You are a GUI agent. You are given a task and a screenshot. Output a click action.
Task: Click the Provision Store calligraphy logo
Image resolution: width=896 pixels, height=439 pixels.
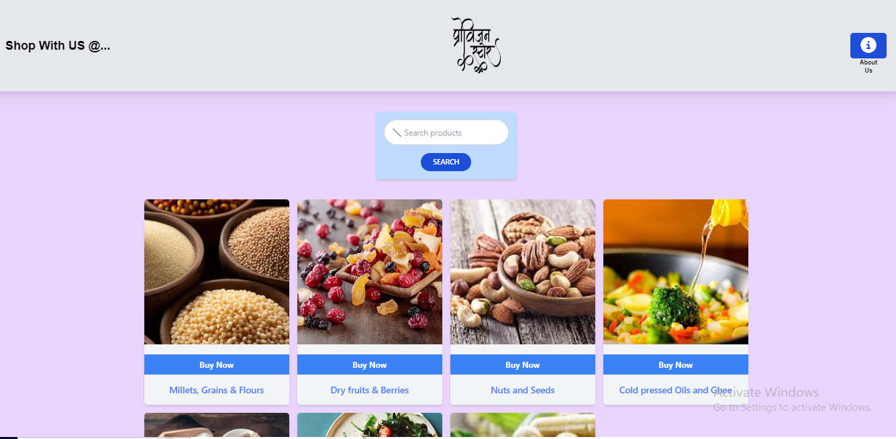[x=476, y=45]
